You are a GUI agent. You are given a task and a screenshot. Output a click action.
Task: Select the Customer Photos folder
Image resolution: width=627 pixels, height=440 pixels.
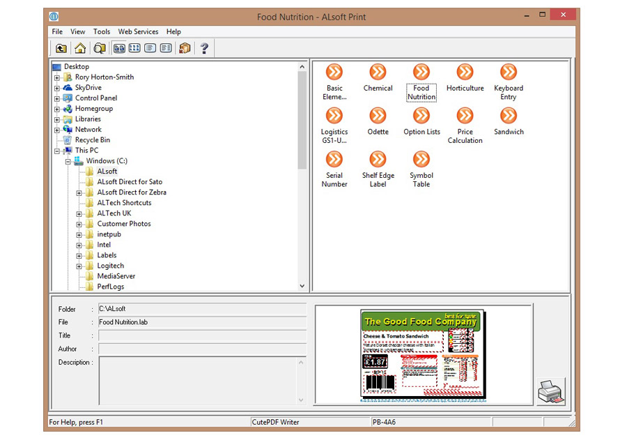click(x=123, y=224)
